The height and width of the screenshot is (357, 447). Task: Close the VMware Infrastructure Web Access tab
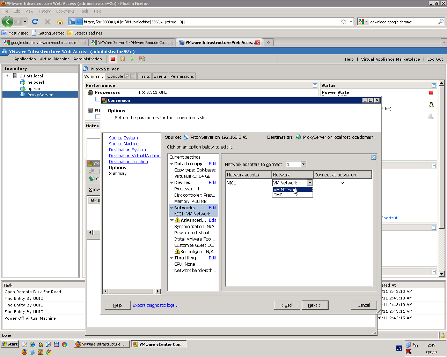[x=258, y=43]
